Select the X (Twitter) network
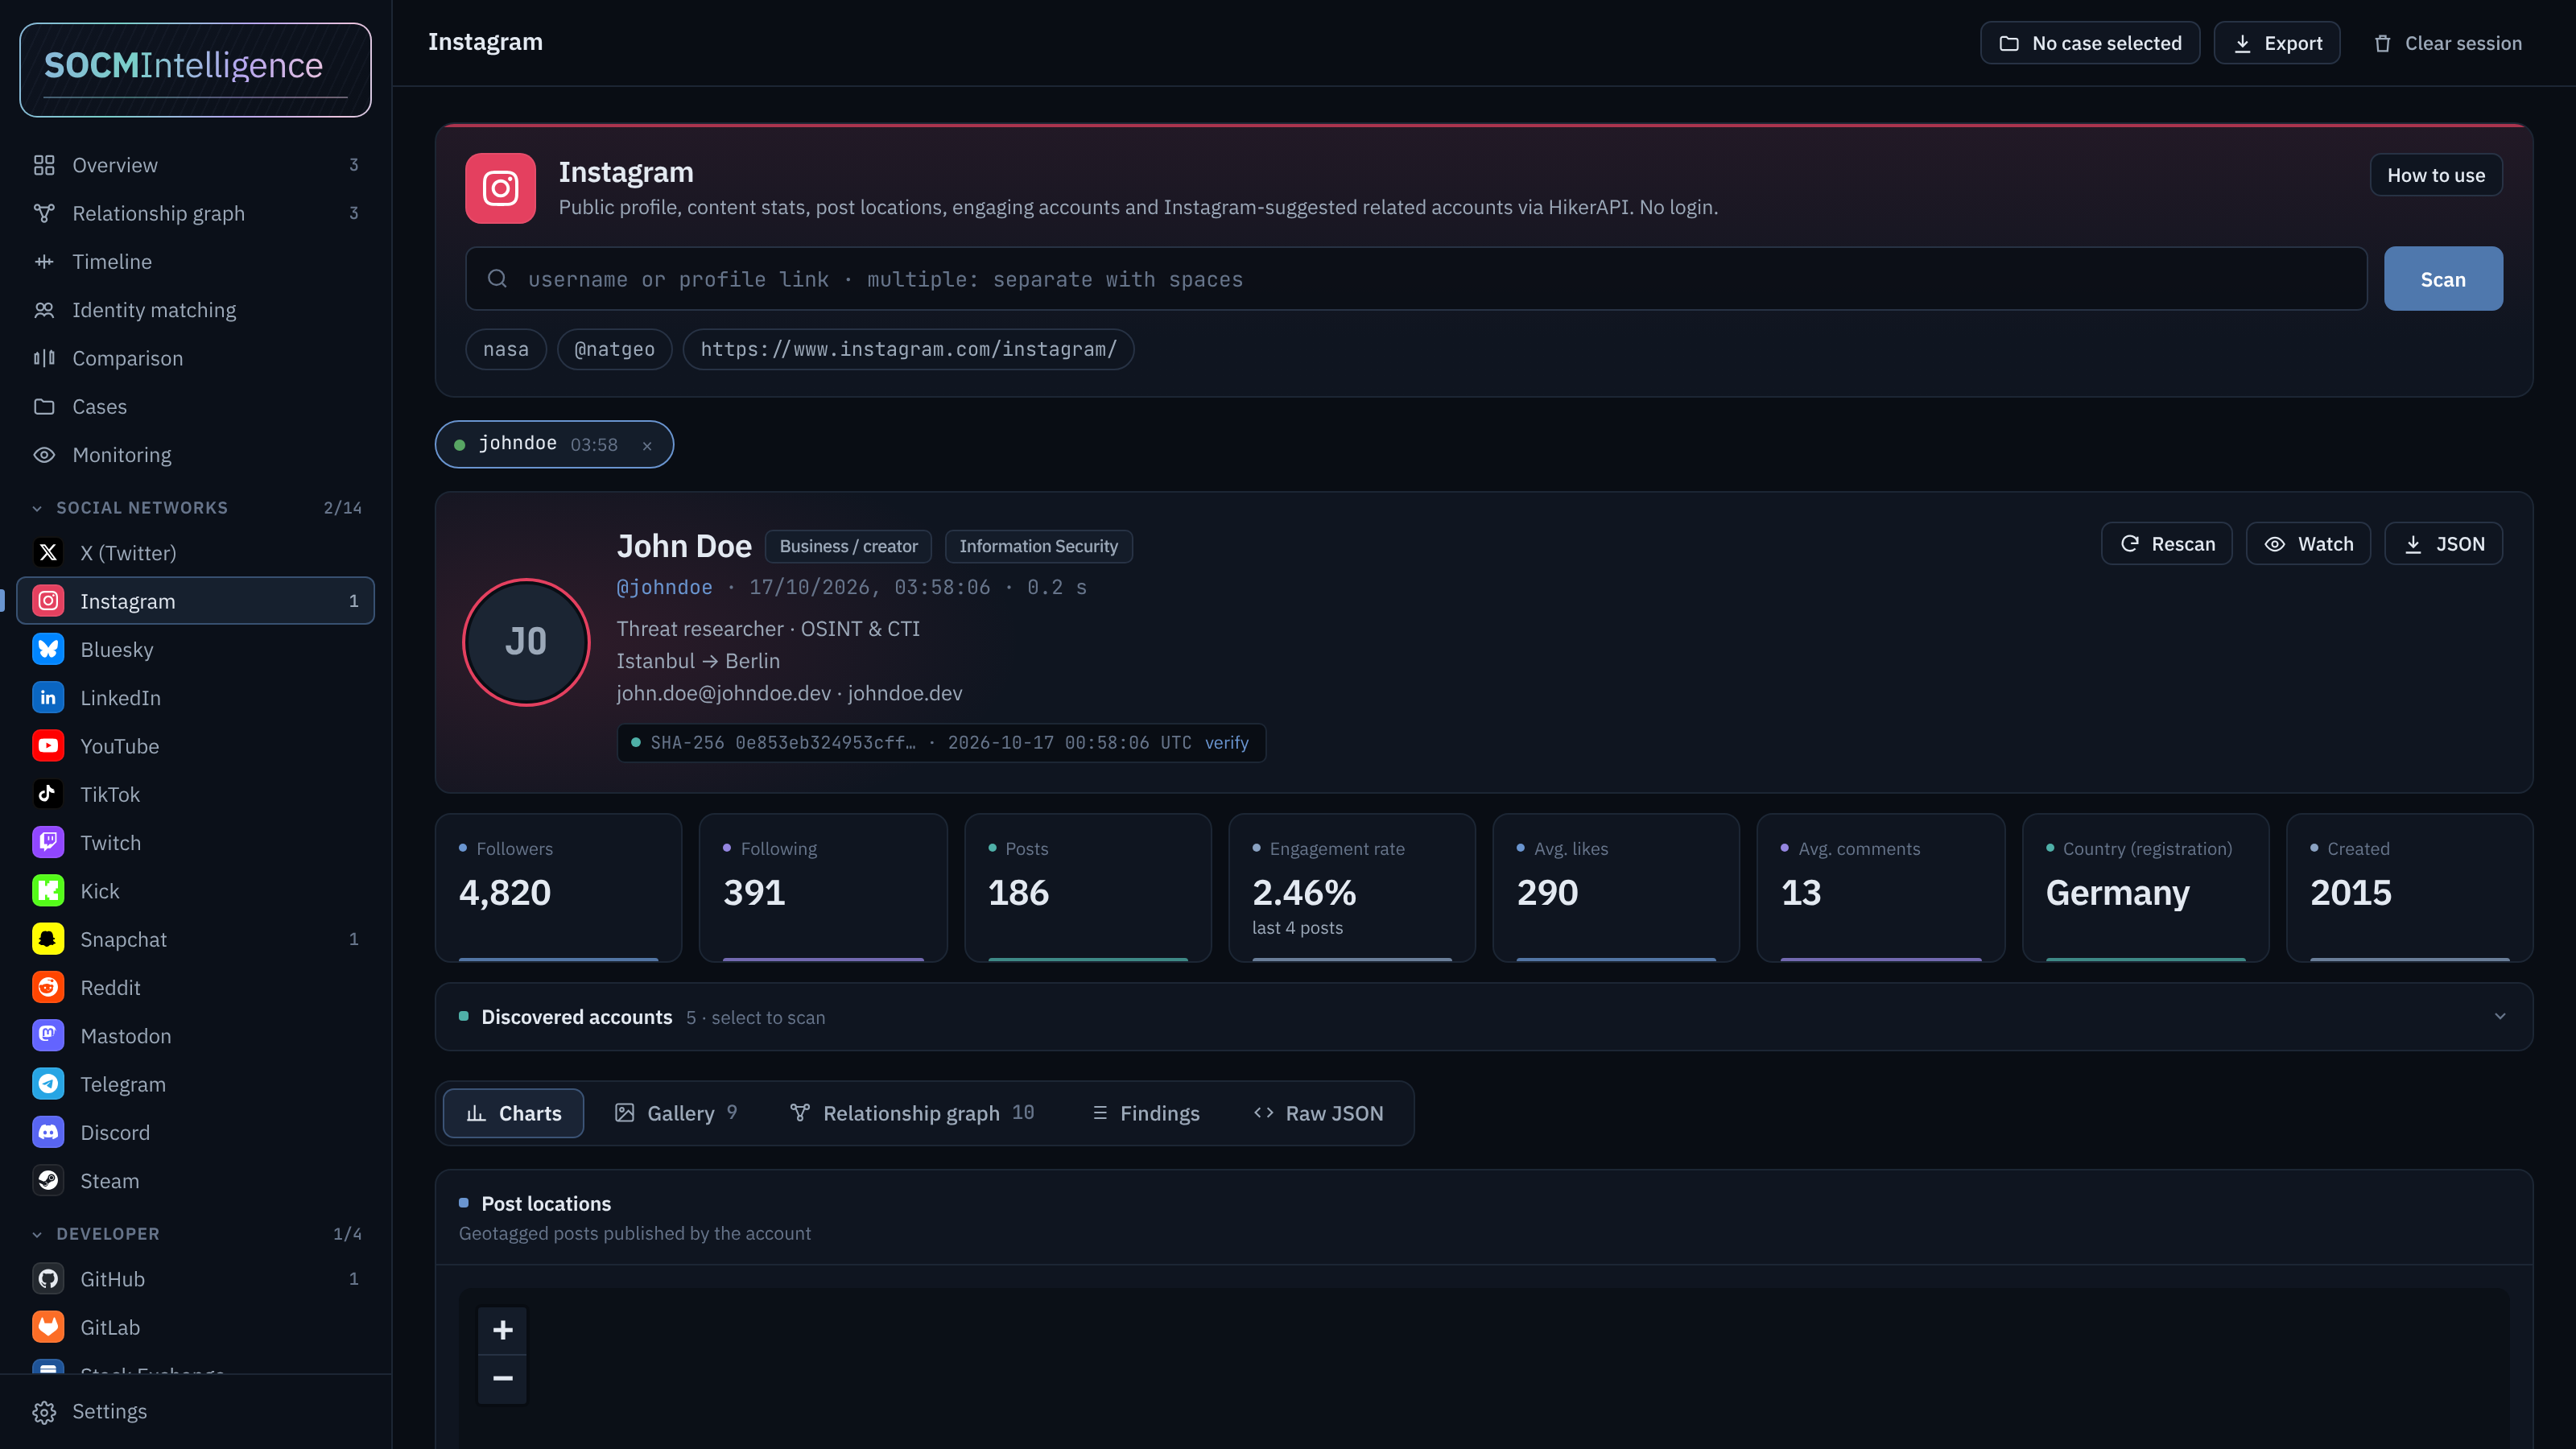2576x1449 pixels. coord(195,553)
